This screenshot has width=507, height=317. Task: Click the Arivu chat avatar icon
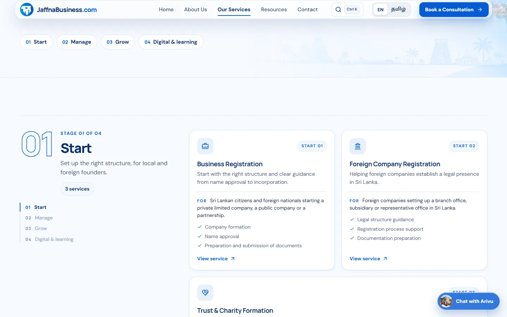point(446,301)
